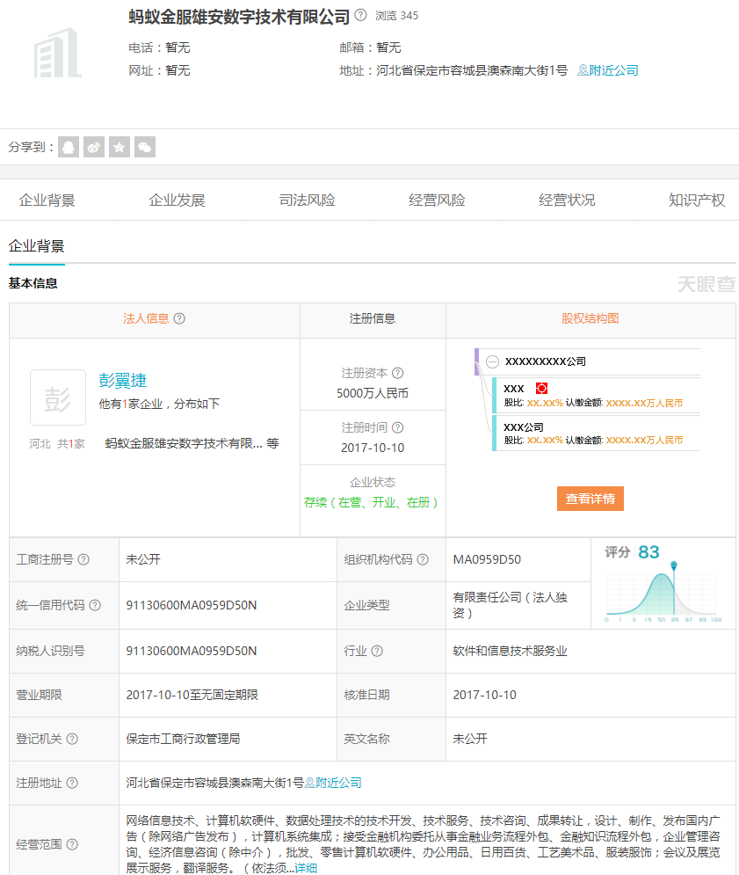739x875 pixels.
Task: Click the red marker icon beside XXX shareholder
Action: tap(541, 389)
